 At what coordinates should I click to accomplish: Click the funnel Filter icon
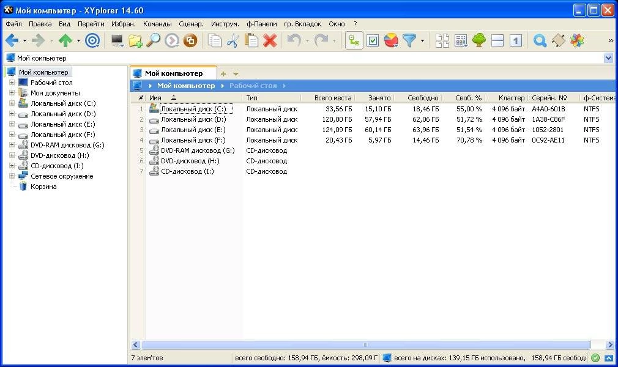click(409, 40)
